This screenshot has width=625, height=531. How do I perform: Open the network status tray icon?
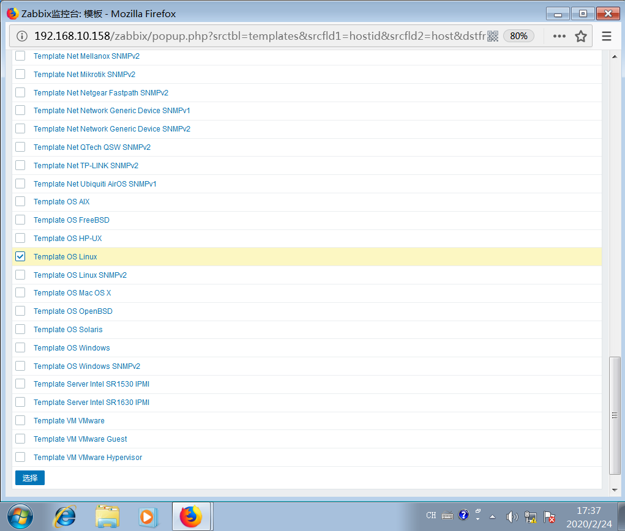coord(531,517)
